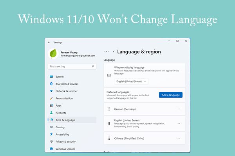
Task: Click the display laptop icon beside Windows display language
Action: (x=109, y=75)
